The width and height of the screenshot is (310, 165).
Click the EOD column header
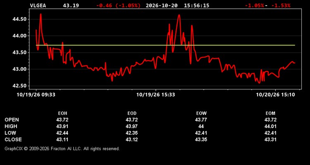[132, 113]
